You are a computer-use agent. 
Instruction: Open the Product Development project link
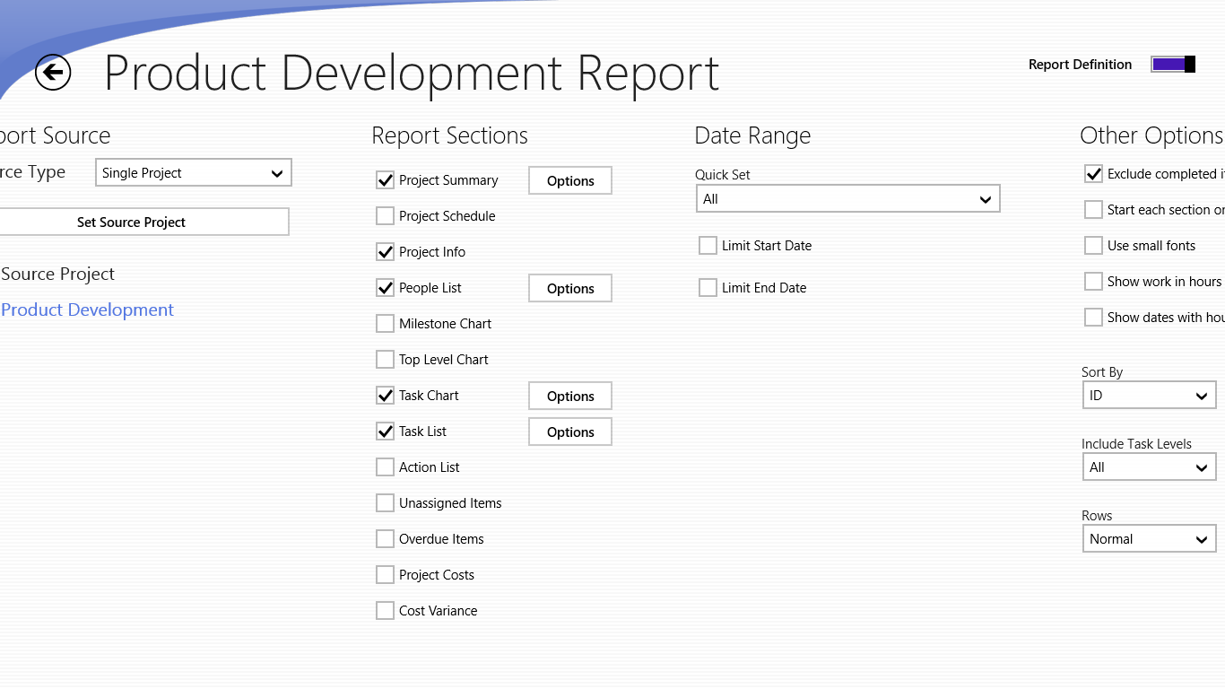coord(88,310)
